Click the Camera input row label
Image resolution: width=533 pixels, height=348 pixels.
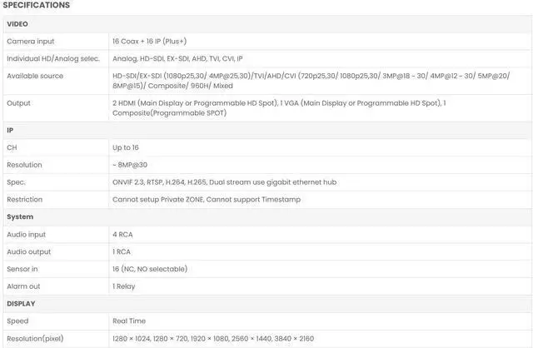pos(31,41)
